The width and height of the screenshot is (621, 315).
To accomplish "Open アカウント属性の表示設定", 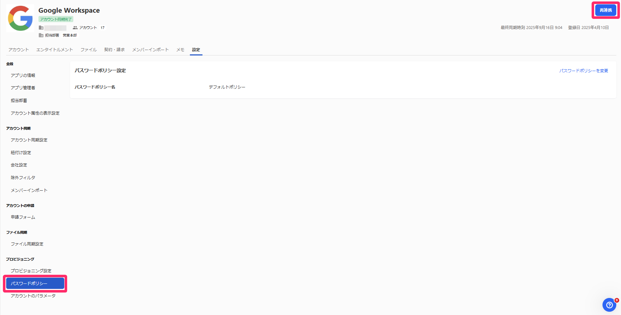I will (x=35, y=113).
